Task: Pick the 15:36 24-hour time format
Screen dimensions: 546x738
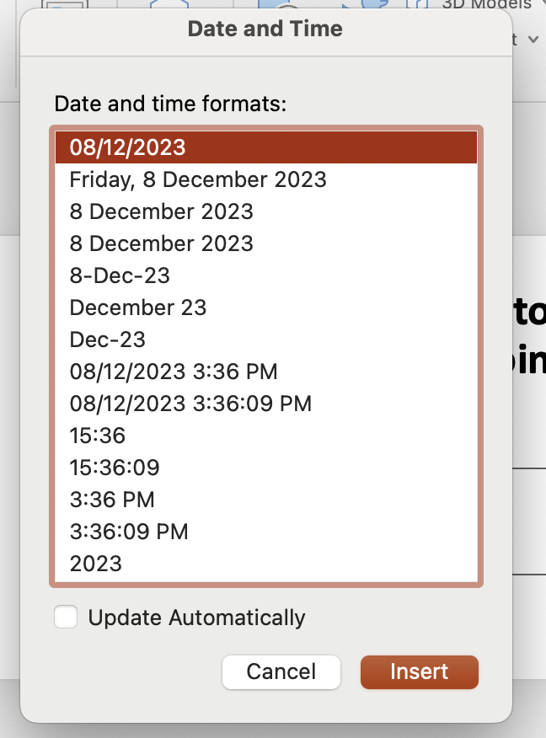Action: (97, 436)
